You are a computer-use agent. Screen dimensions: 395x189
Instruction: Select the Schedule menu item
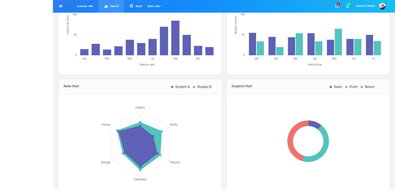82,6
